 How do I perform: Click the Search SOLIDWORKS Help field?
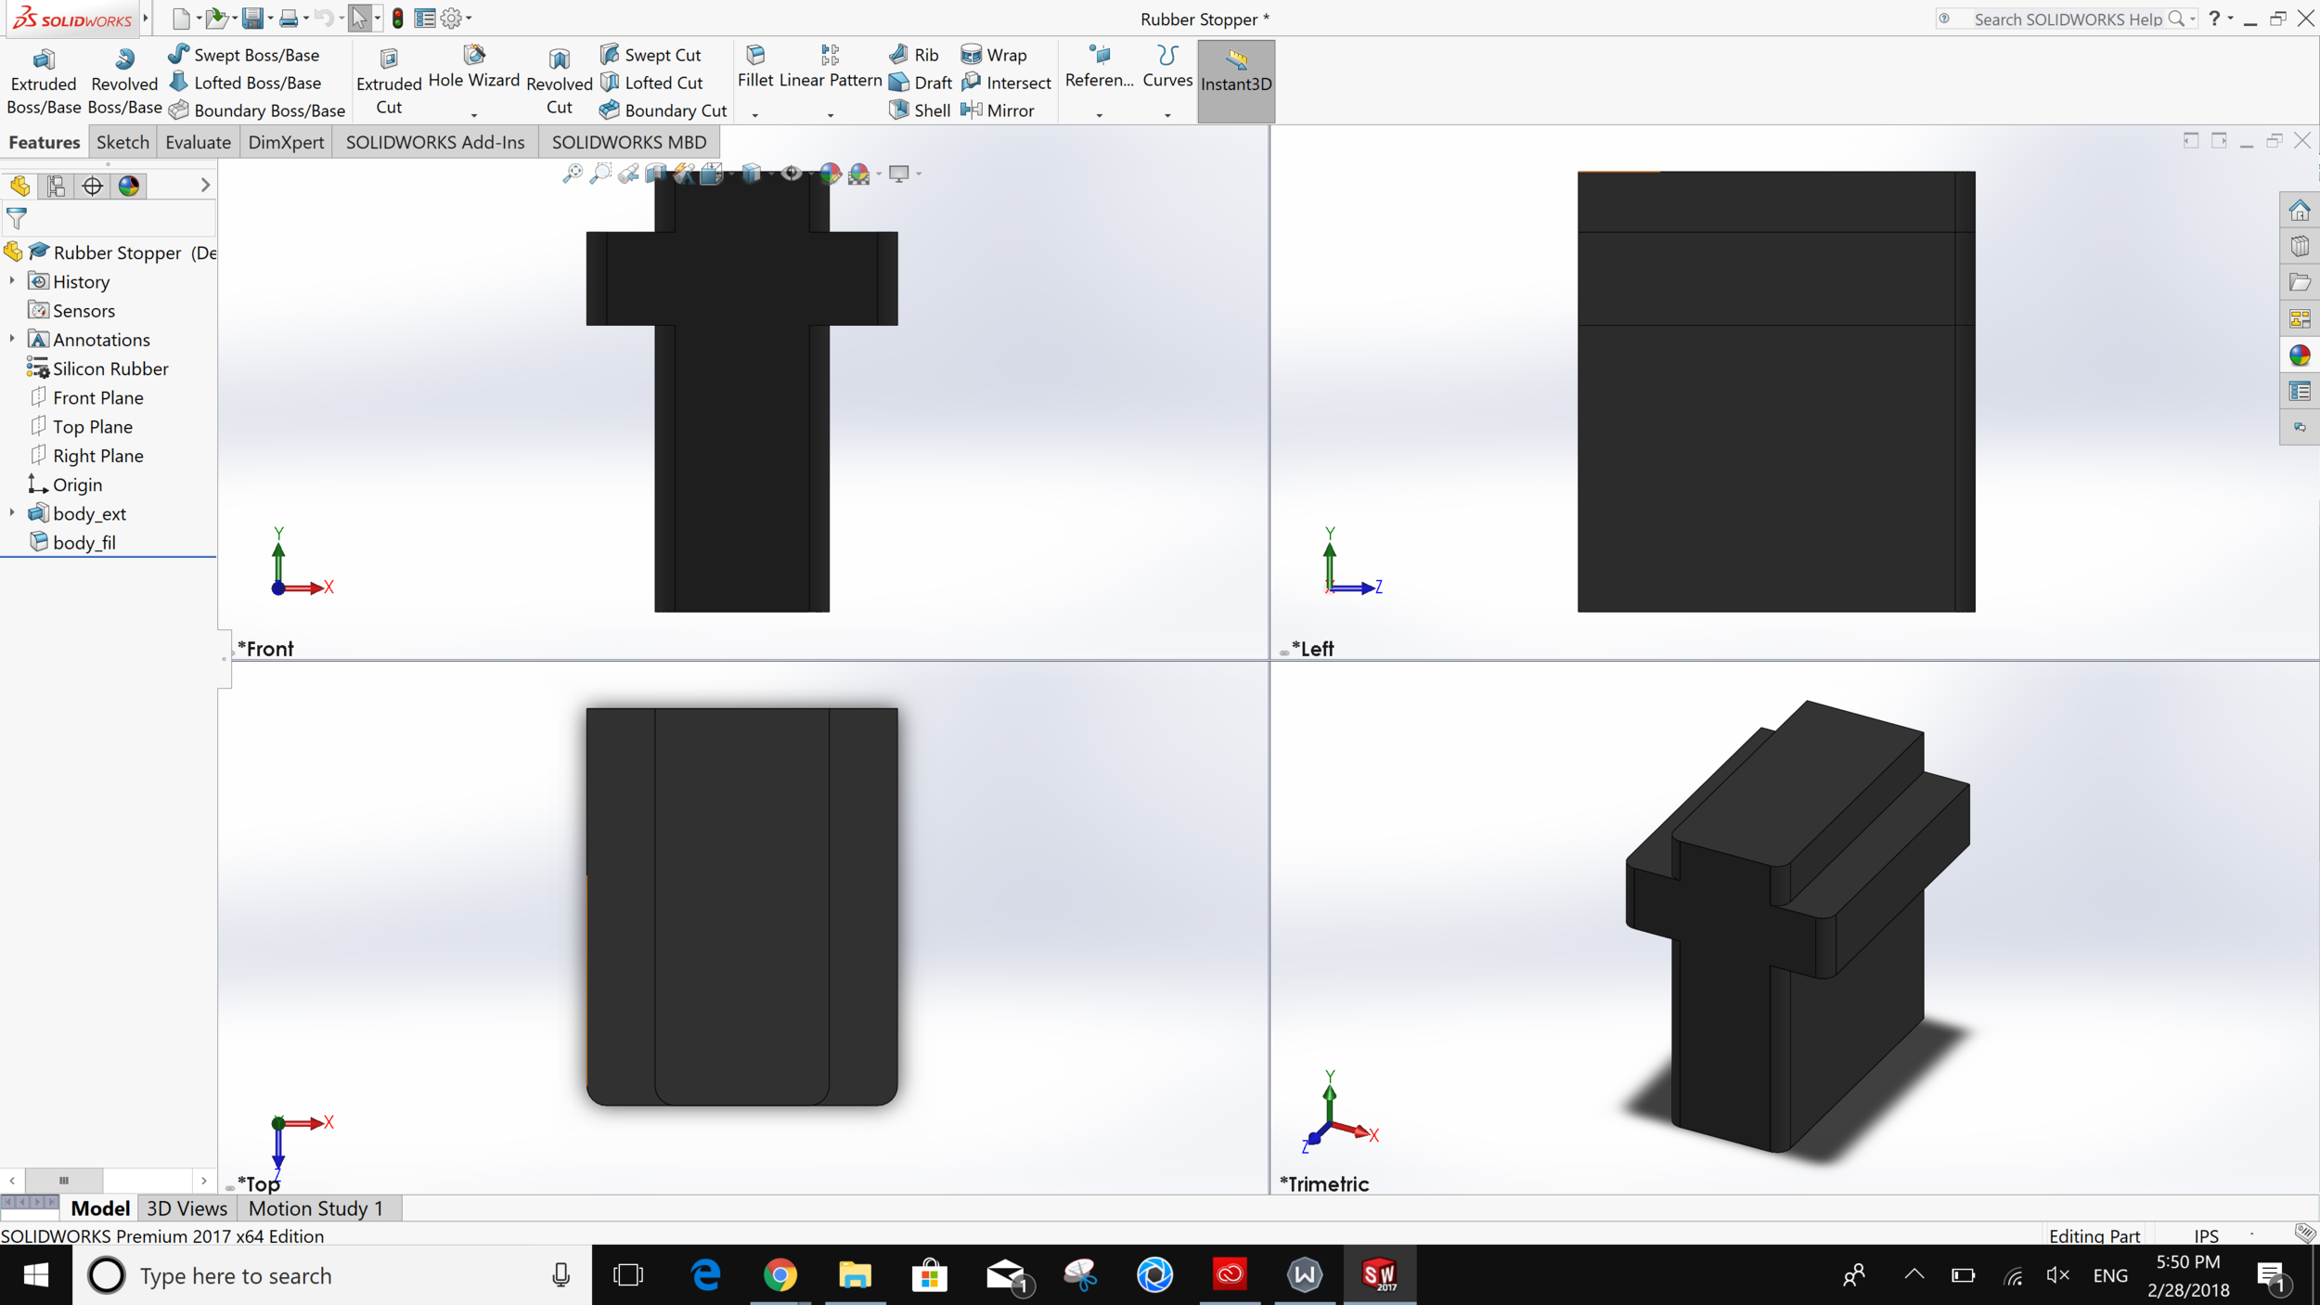[2067, 19]
